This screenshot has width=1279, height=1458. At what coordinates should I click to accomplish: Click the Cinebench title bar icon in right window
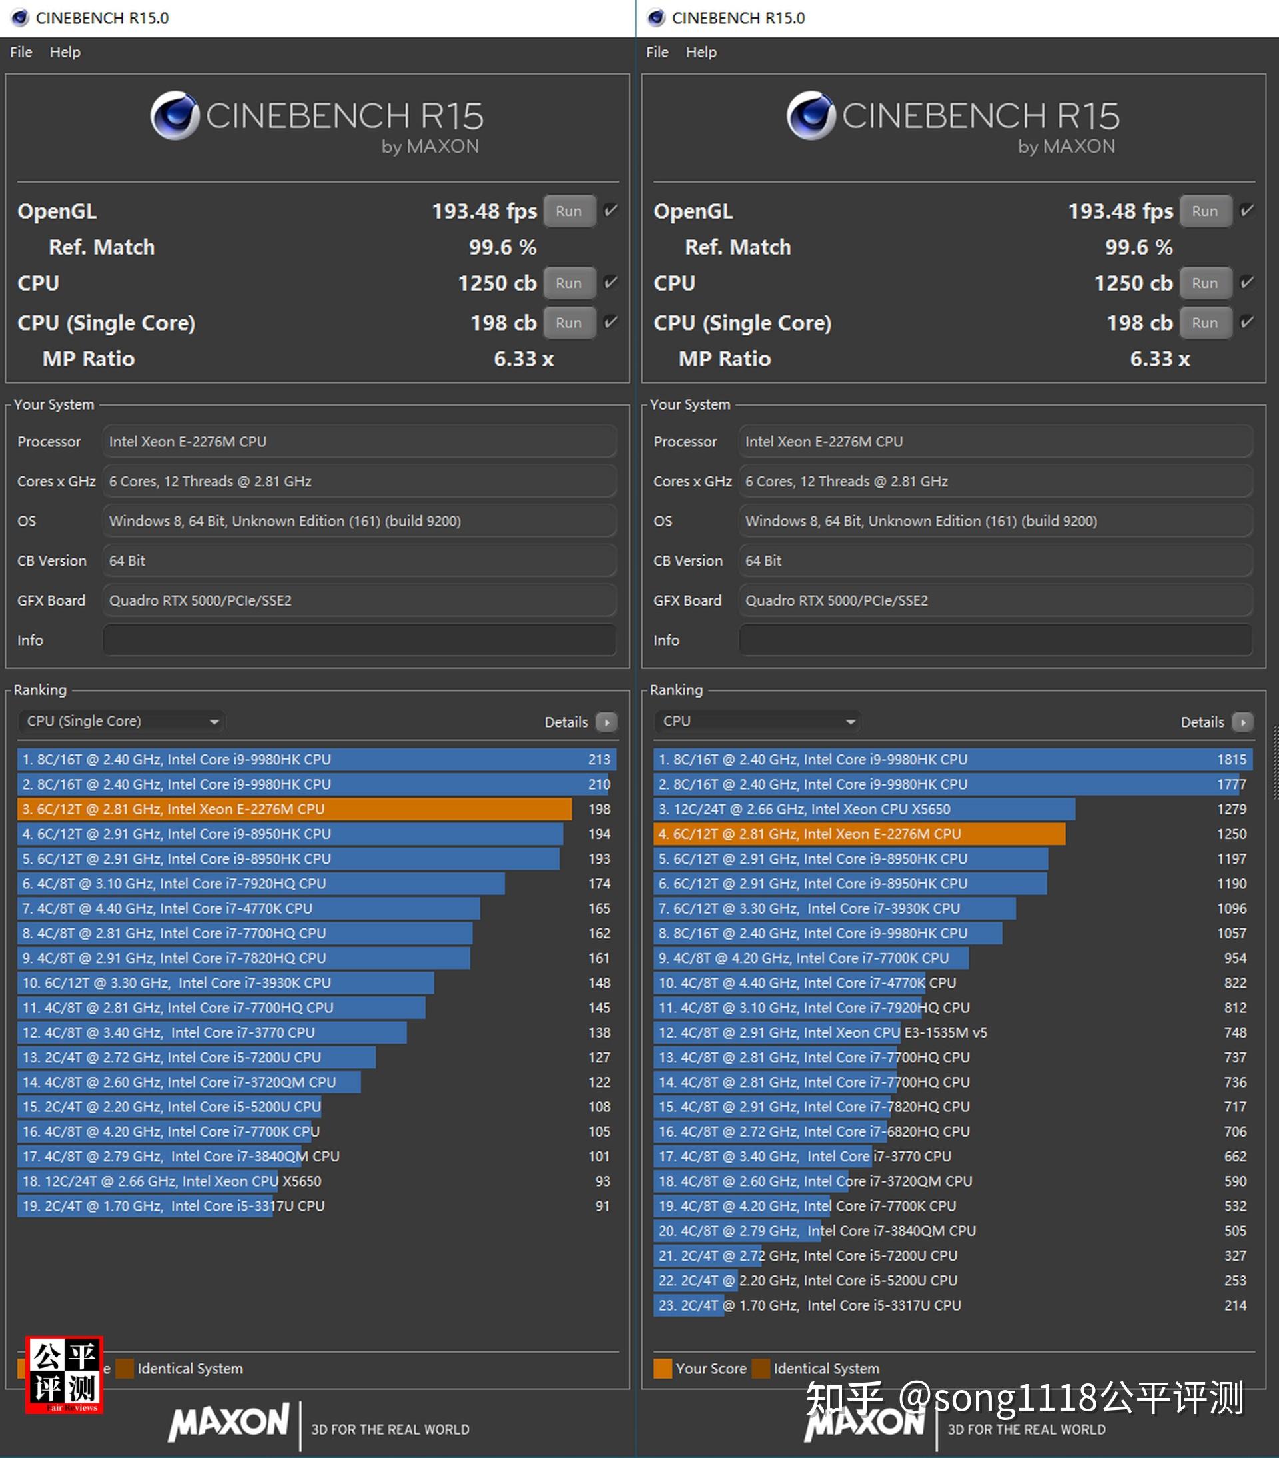pos(656,18)
